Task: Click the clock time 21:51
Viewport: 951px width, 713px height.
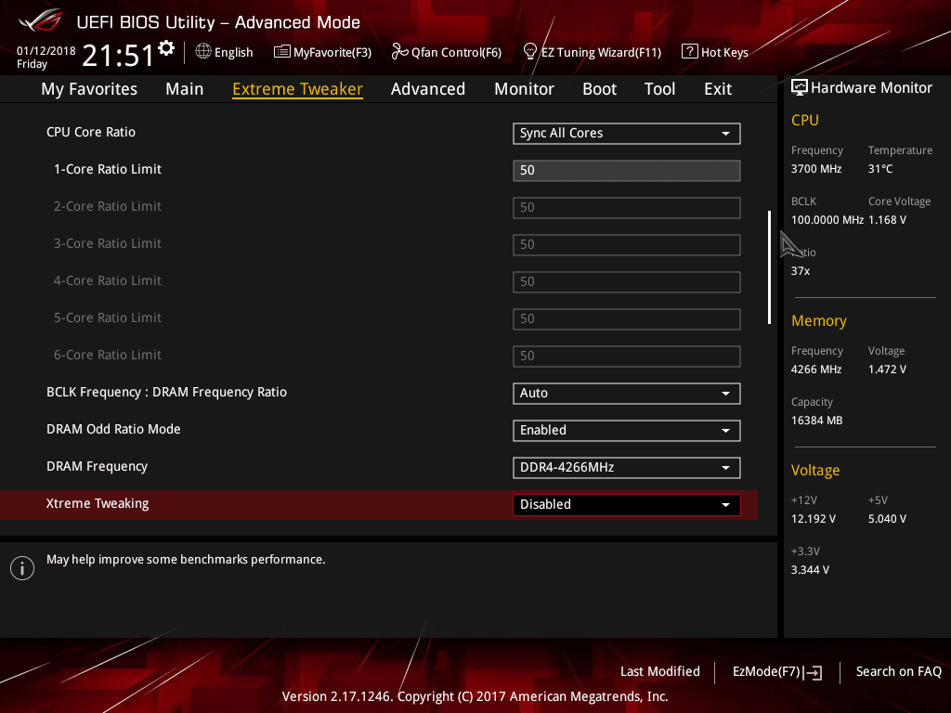Action: 118,56
